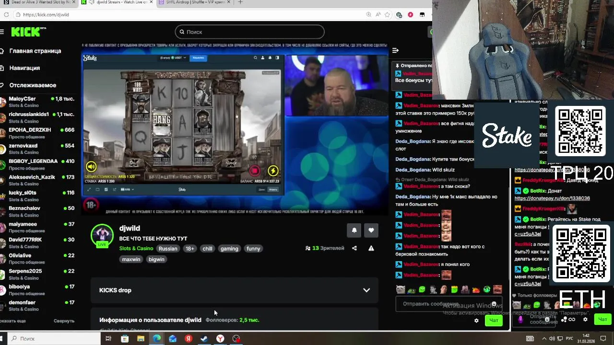Insert the green globe emote in chat
This screenshot has width=614, height=345.
pos(487,289)
